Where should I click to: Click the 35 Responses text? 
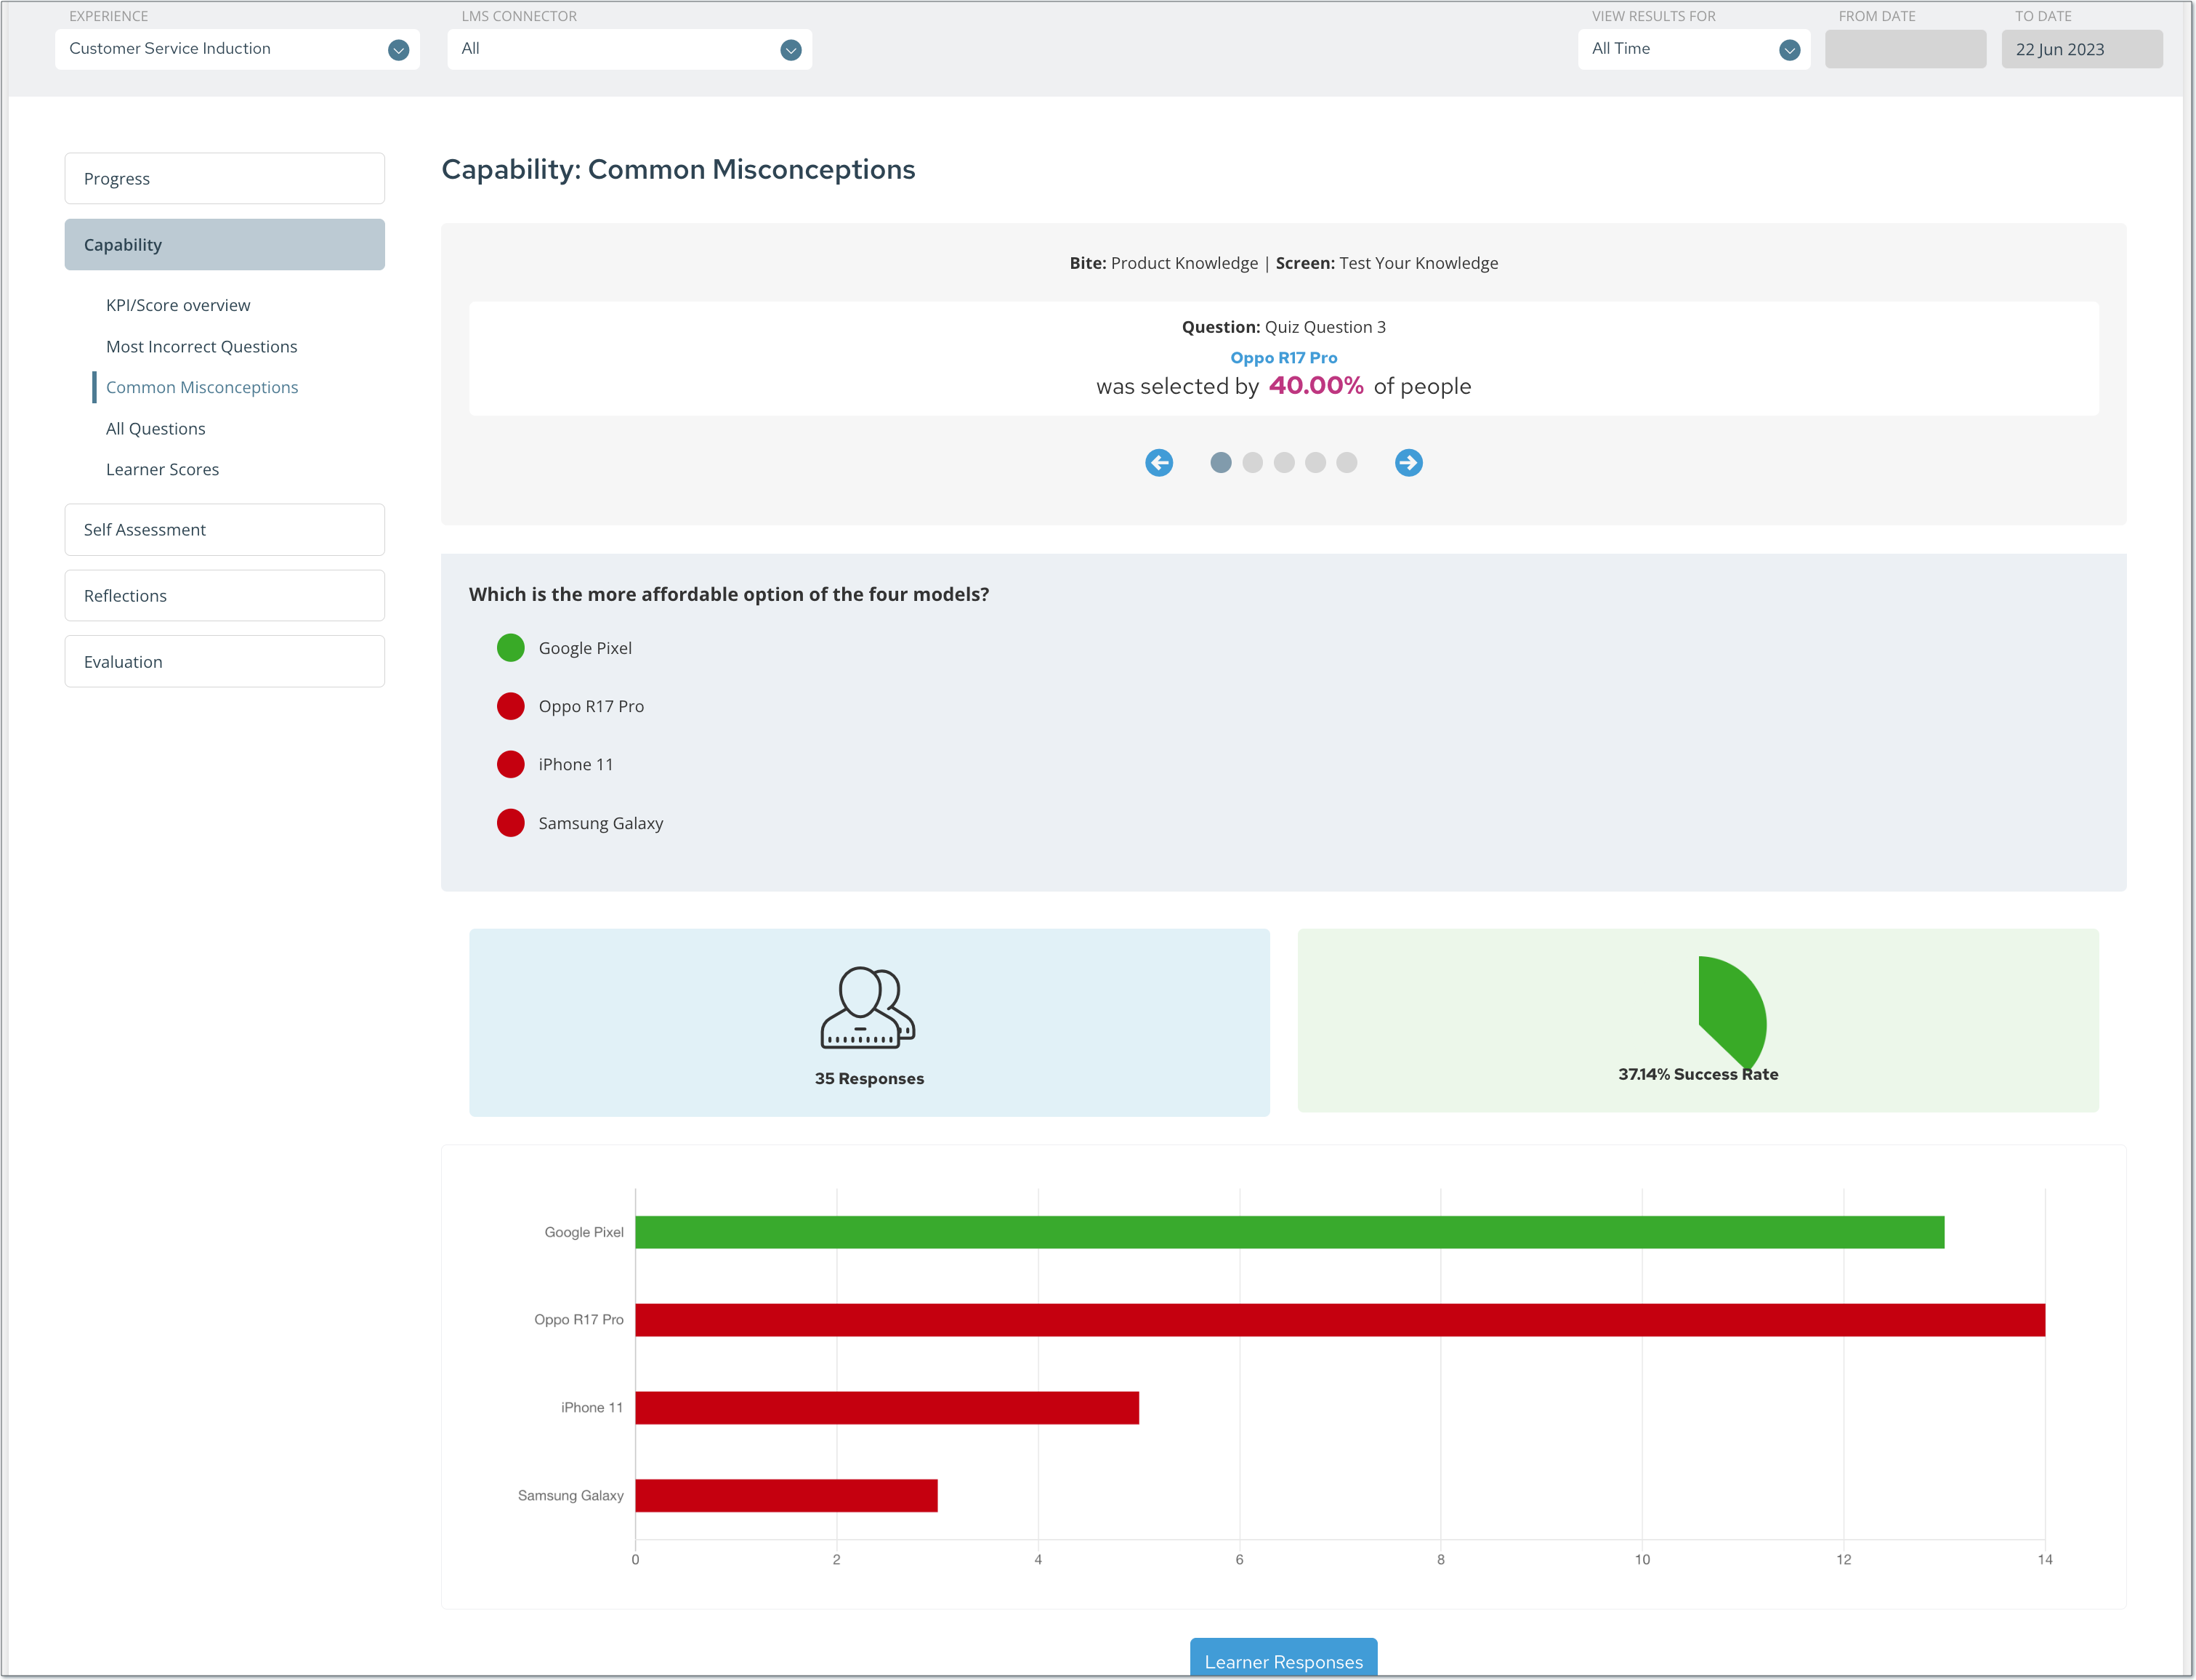[x=869, y=1078]
